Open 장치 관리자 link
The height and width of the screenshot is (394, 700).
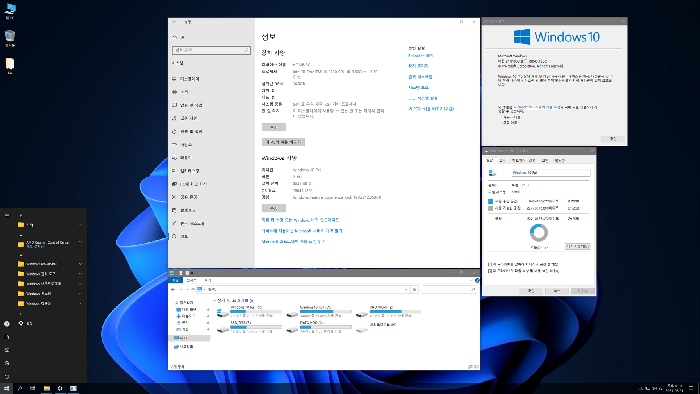click(x=418, y=66)
